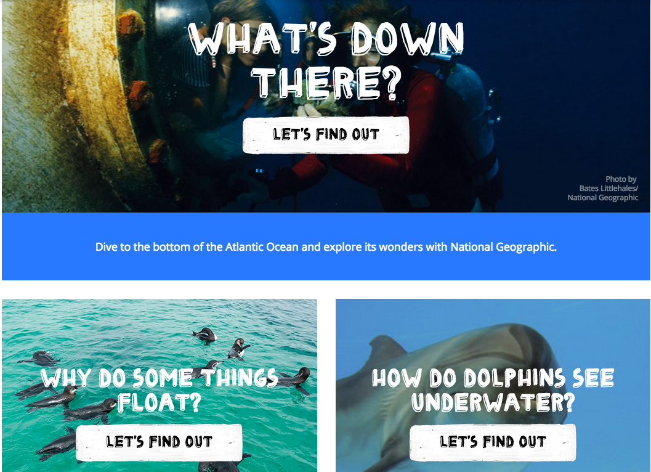Click the rusty submarine hull in the photo

click(71, 104)
